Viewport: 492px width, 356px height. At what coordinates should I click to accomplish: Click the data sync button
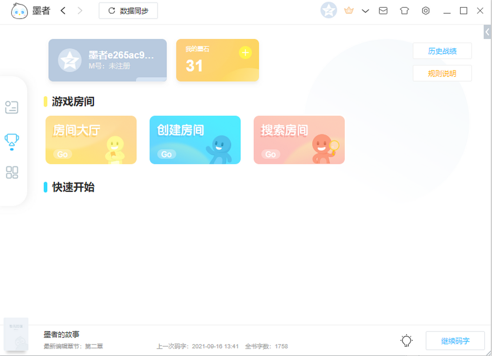128,11
